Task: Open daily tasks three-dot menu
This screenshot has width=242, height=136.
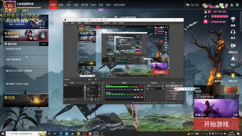Action: coord(44,44)
